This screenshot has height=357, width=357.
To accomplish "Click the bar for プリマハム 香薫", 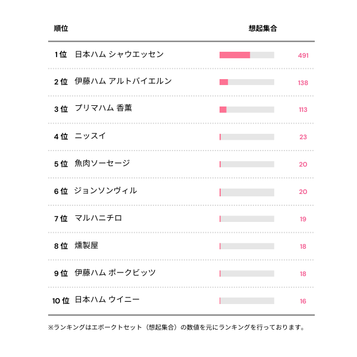I will tap(247, 109).
